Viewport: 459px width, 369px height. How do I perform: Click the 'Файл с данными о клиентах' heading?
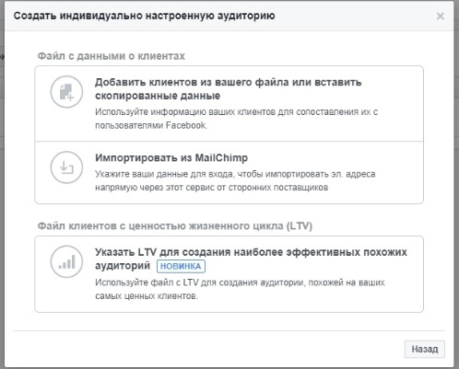[x=112, y=56]
